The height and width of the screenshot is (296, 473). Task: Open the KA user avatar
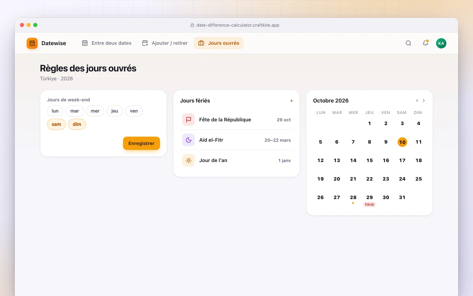(441, 43)
